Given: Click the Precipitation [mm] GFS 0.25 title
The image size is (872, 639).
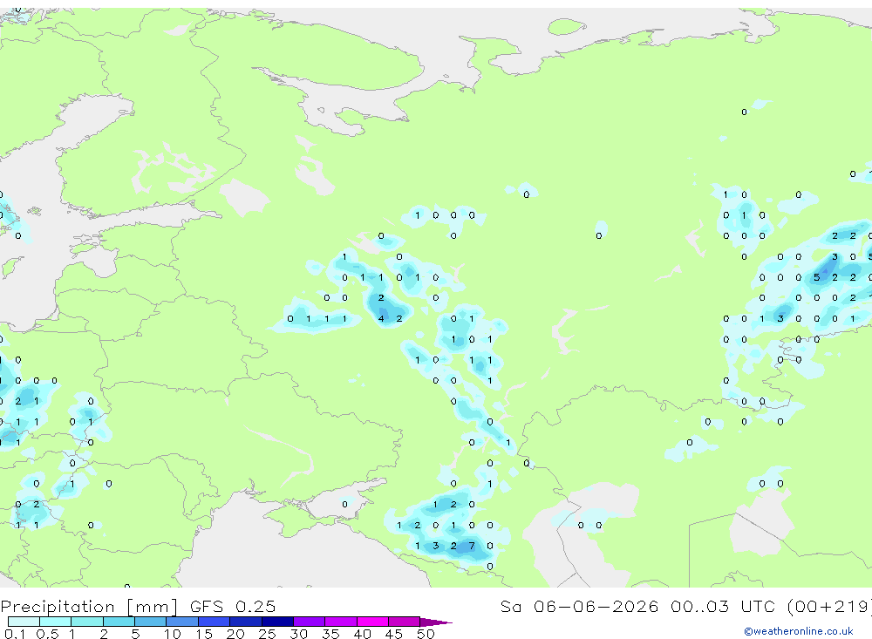Looking at the screenshot, I should coord(138,607).
